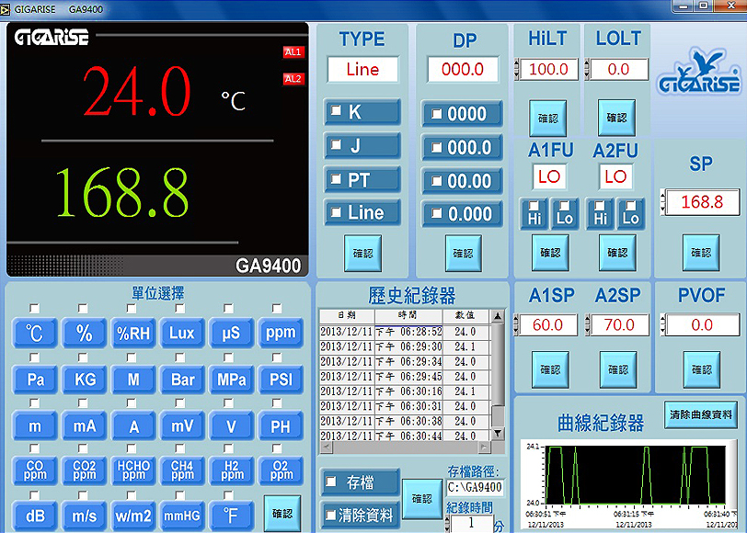The height and width of the screenshot is (533, 747).
Task: Confirm unit selection with bottom 確認 button
Action: pos(282,514)
